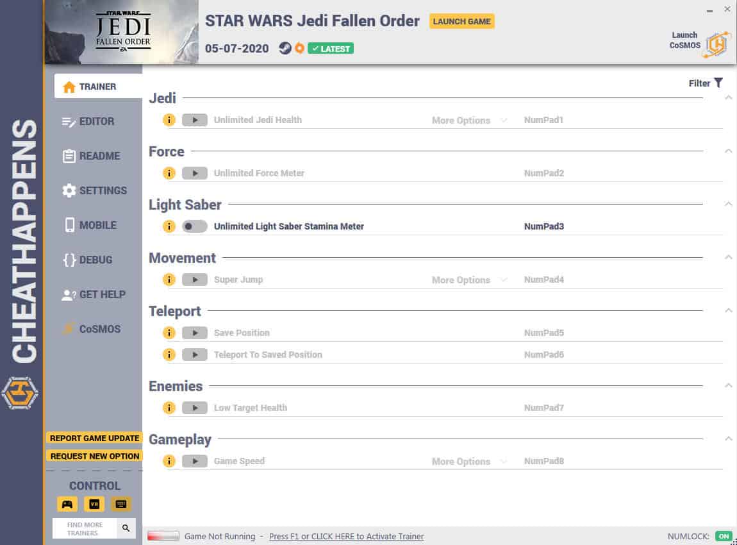This screenshot has width=737, height=545.
Task: Select the VR control icon
Action: 94,504
